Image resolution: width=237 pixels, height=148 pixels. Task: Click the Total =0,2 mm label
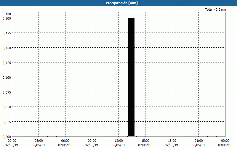tap(215, 10)
